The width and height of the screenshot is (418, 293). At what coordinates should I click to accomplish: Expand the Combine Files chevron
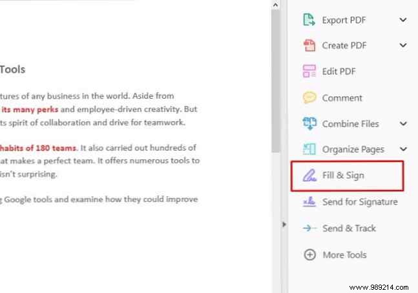pyautogui.click(x=402, y=123)
